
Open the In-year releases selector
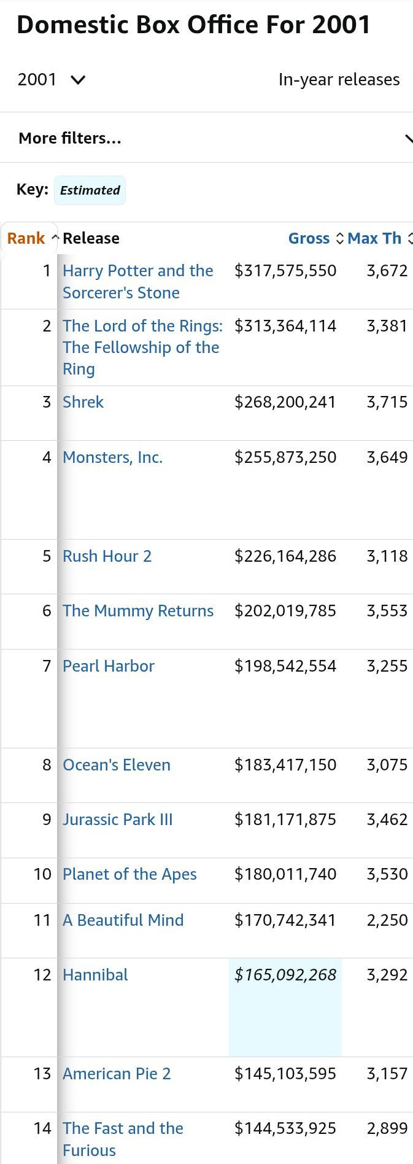339,80
